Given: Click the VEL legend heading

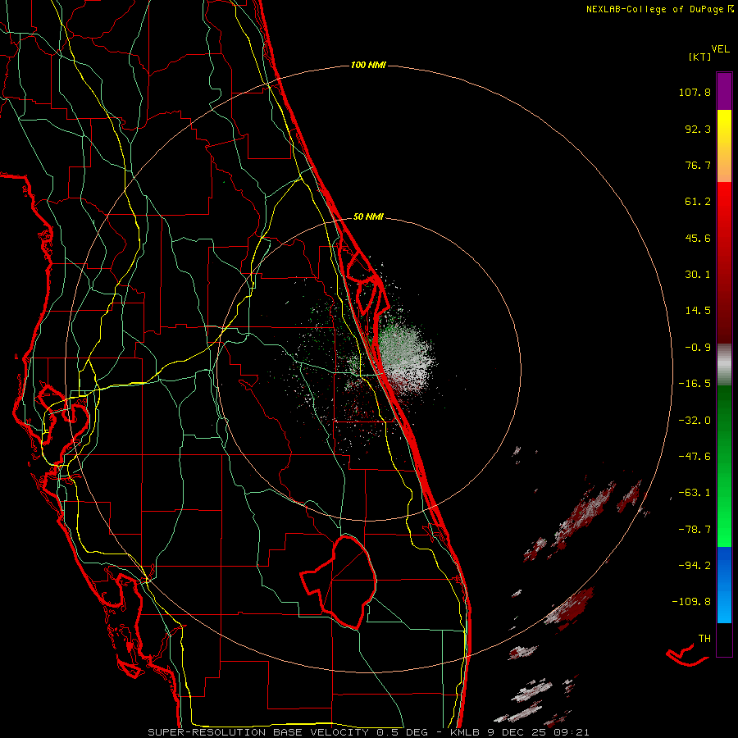Looking at the screenshot, I should coord(720,49).
